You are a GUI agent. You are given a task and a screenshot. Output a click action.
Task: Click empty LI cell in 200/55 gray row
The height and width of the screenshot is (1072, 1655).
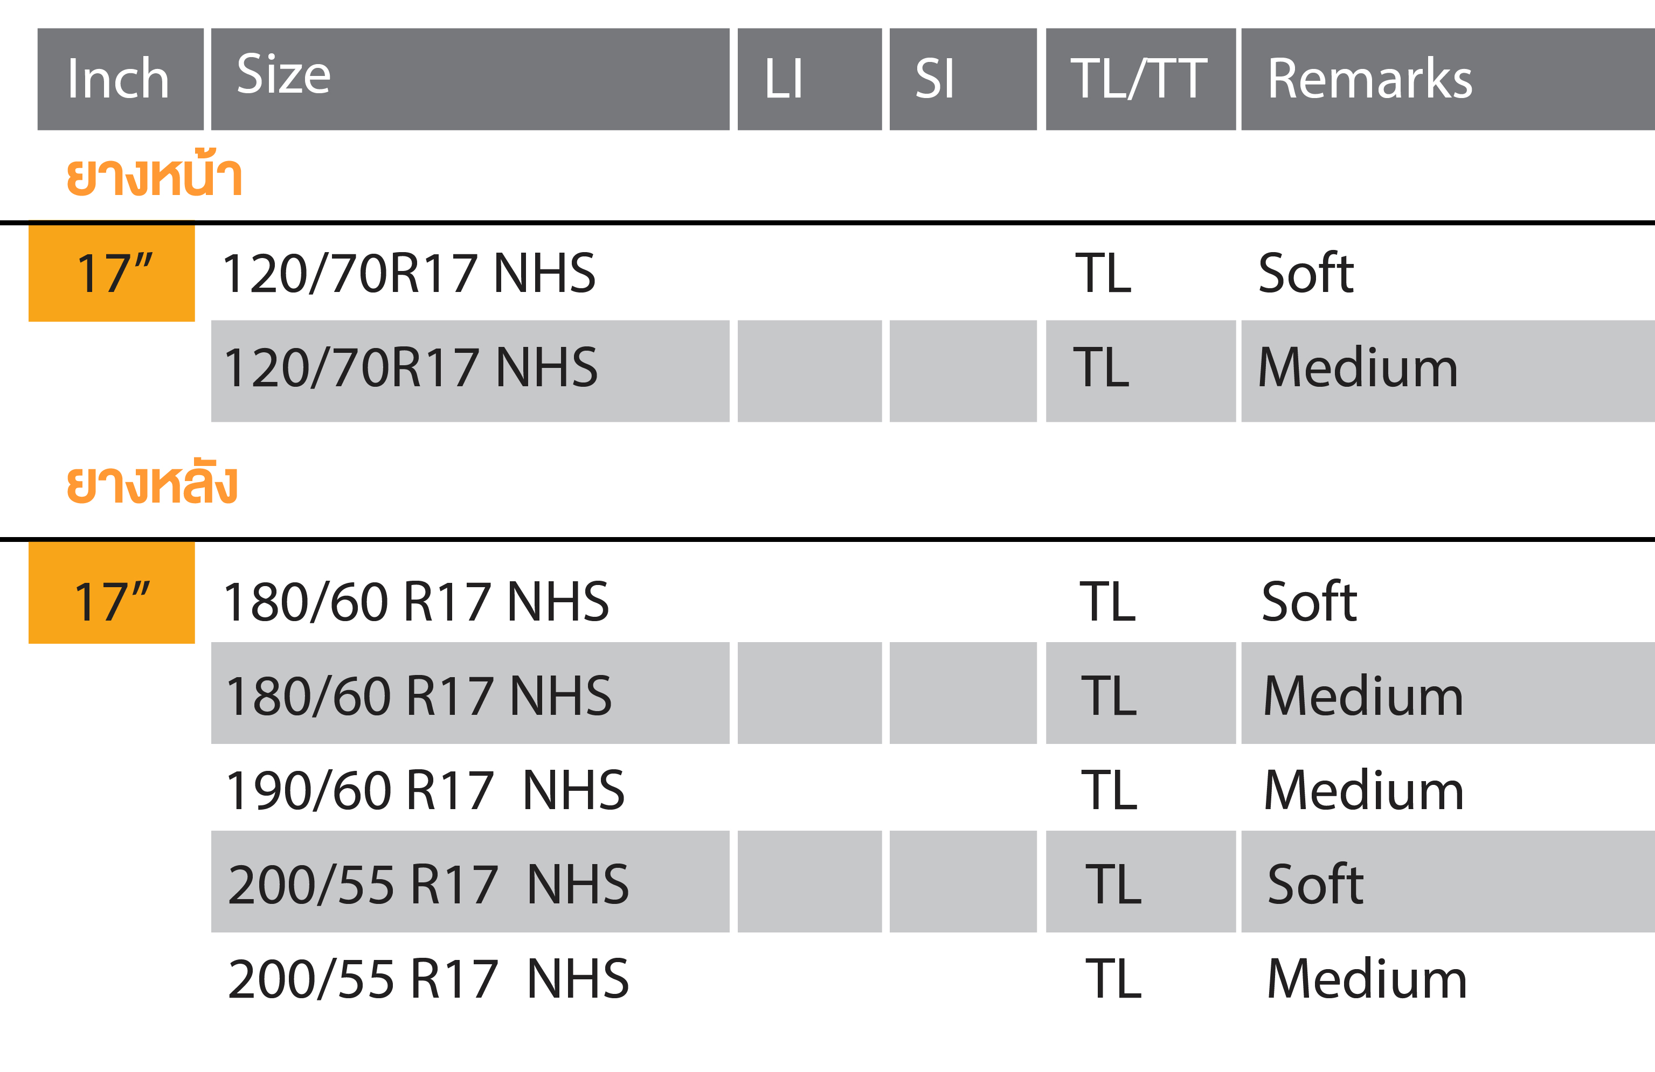(809, 881)
